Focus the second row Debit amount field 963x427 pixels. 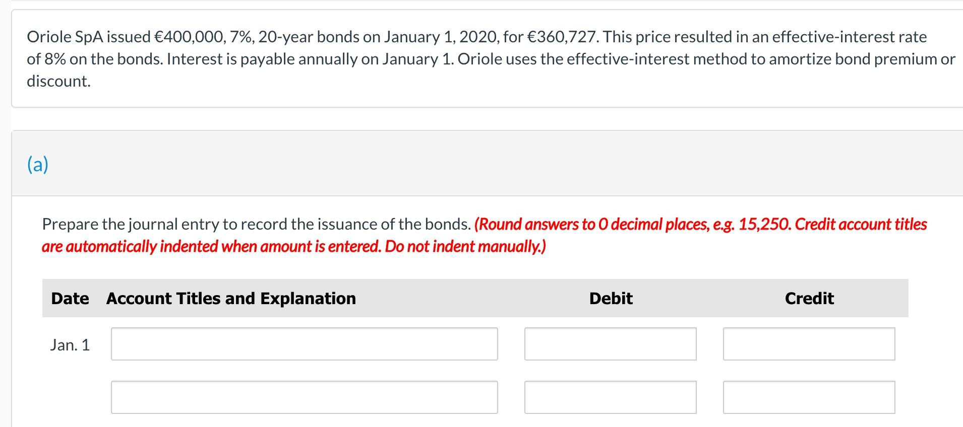pyautogui.click(x=610, y=397)
